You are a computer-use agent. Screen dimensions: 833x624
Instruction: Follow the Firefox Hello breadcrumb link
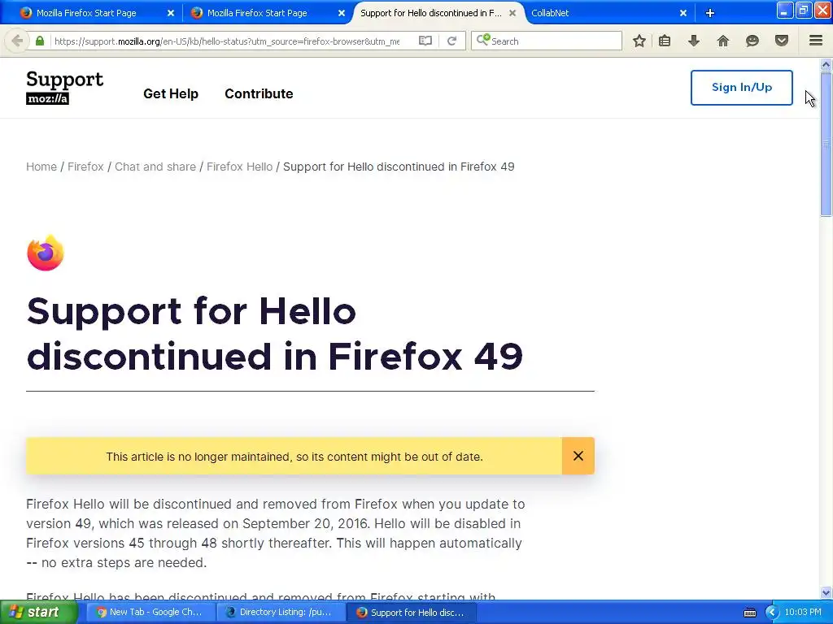pyautogui.click(x=240, y=167)
